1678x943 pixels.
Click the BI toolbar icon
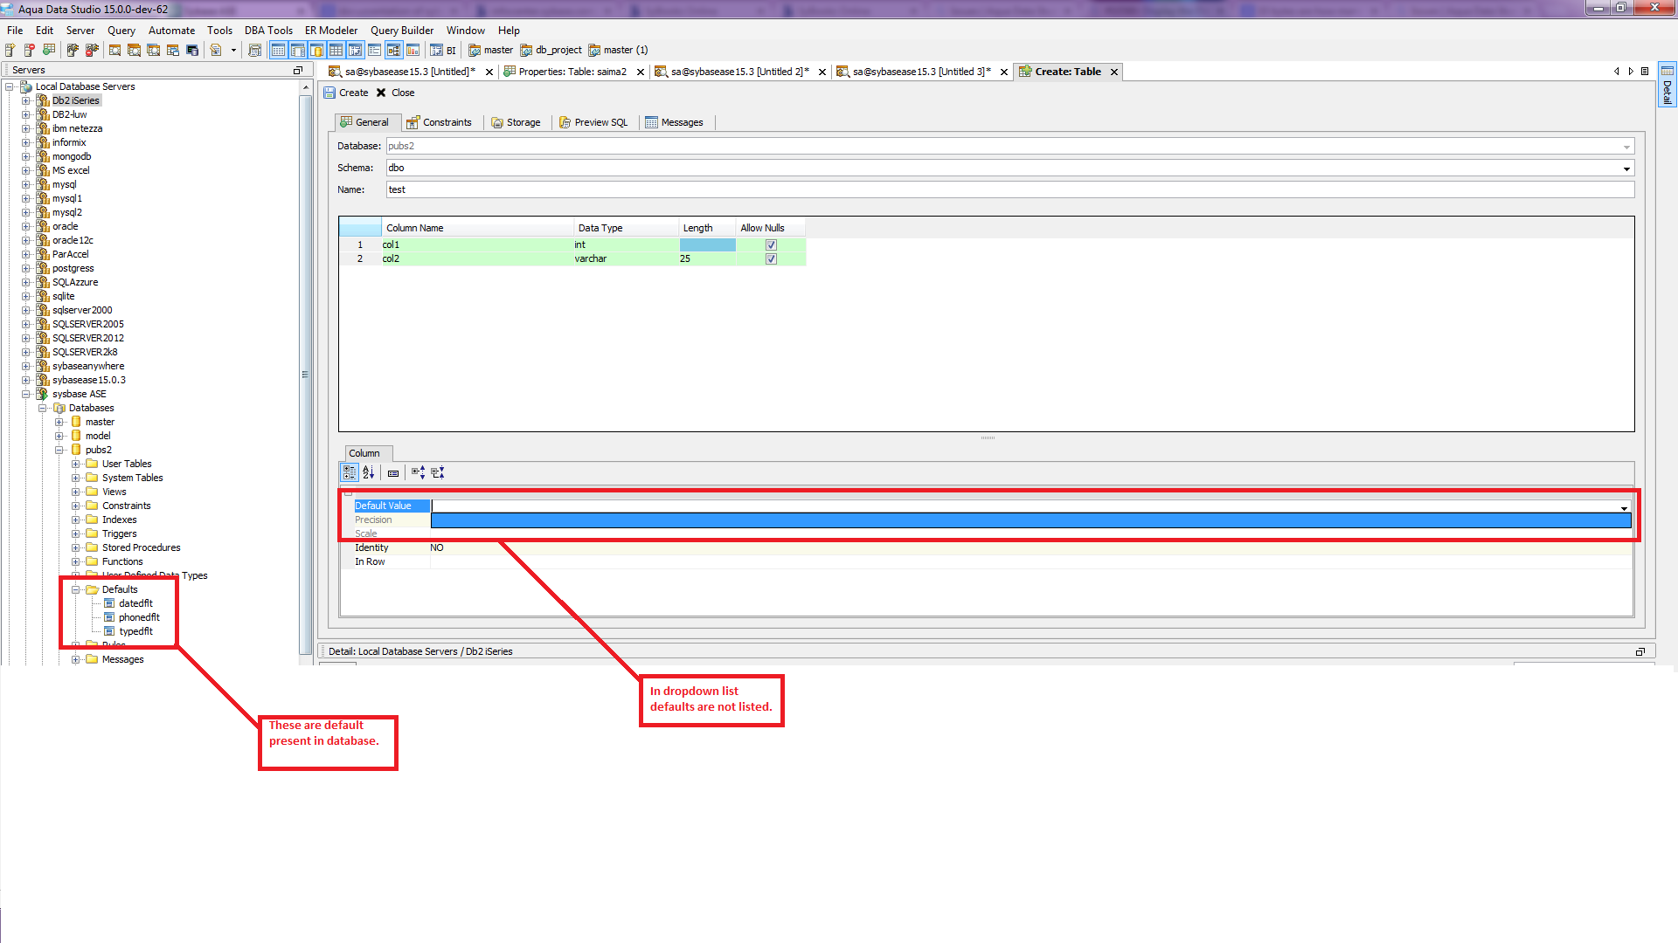pyautogui.click(x=443, y=51)
